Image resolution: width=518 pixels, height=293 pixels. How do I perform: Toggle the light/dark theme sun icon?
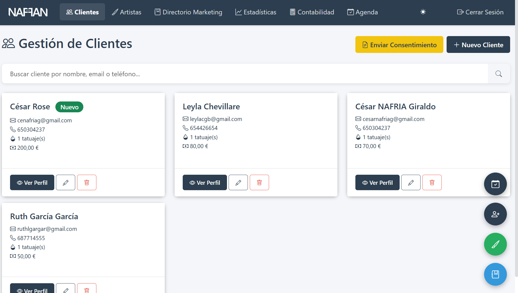click(423, 12)
